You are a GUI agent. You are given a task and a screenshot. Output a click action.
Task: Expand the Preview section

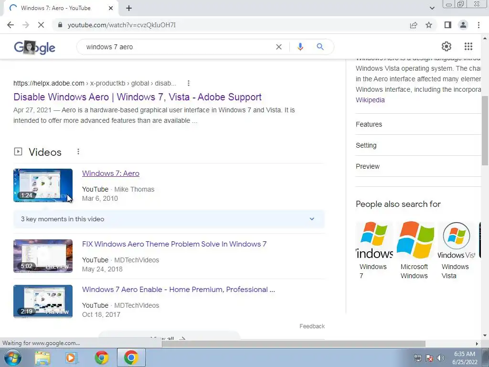[418, 166]
